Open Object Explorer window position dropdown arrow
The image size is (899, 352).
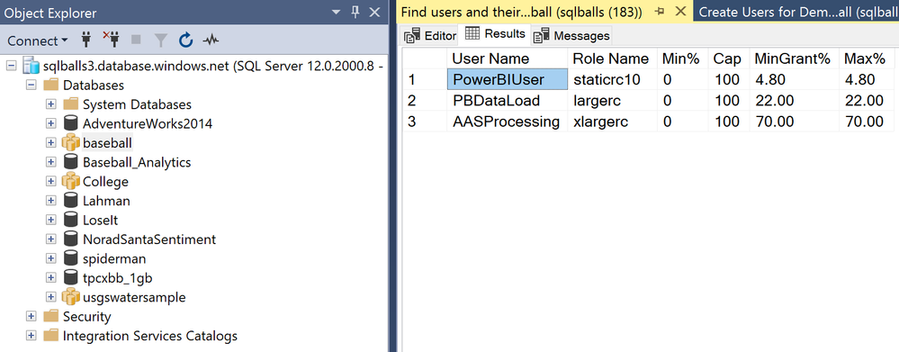(x=336, y=12)
